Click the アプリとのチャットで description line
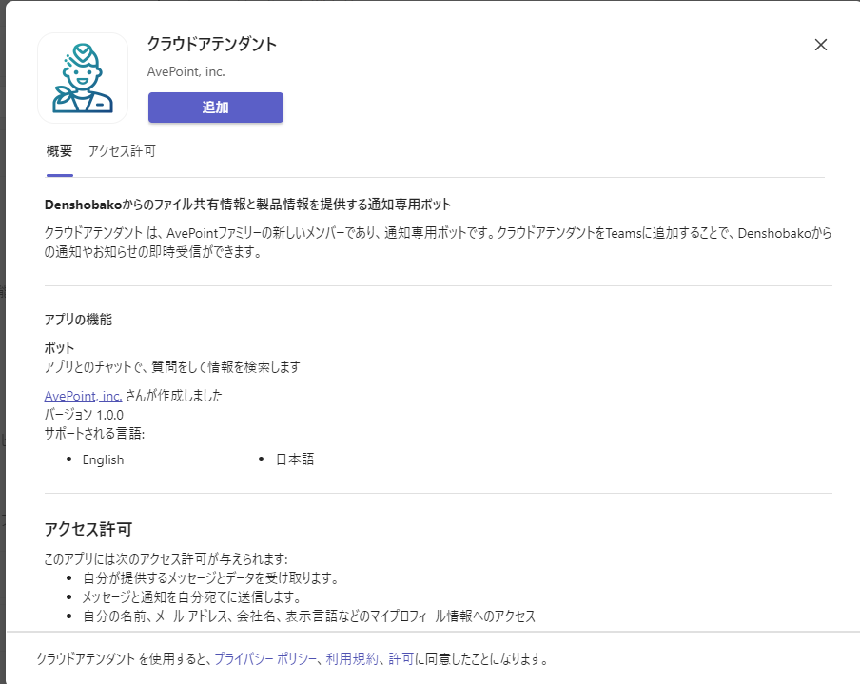Screen dimensions: 860x684 172,366
